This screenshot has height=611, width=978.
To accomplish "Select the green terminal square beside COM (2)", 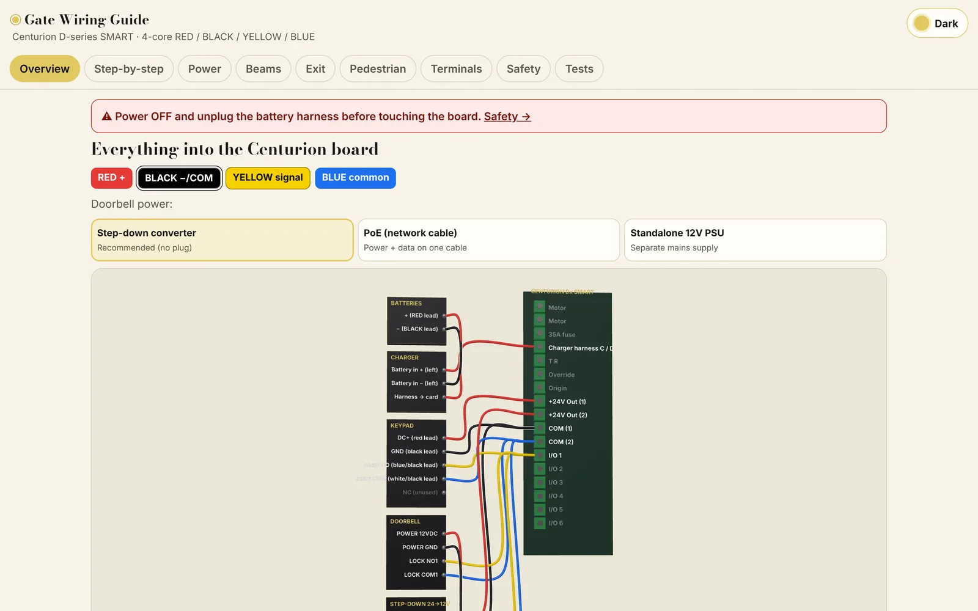I will [x=540, y=442].
